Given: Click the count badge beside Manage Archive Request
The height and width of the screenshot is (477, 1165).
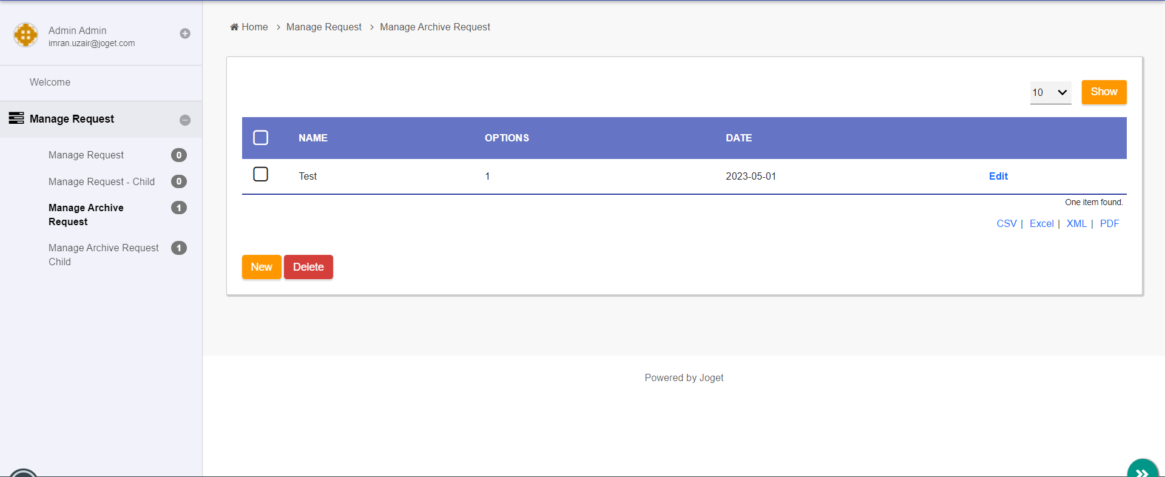Looking at the screenshot, I should (179, 208).
